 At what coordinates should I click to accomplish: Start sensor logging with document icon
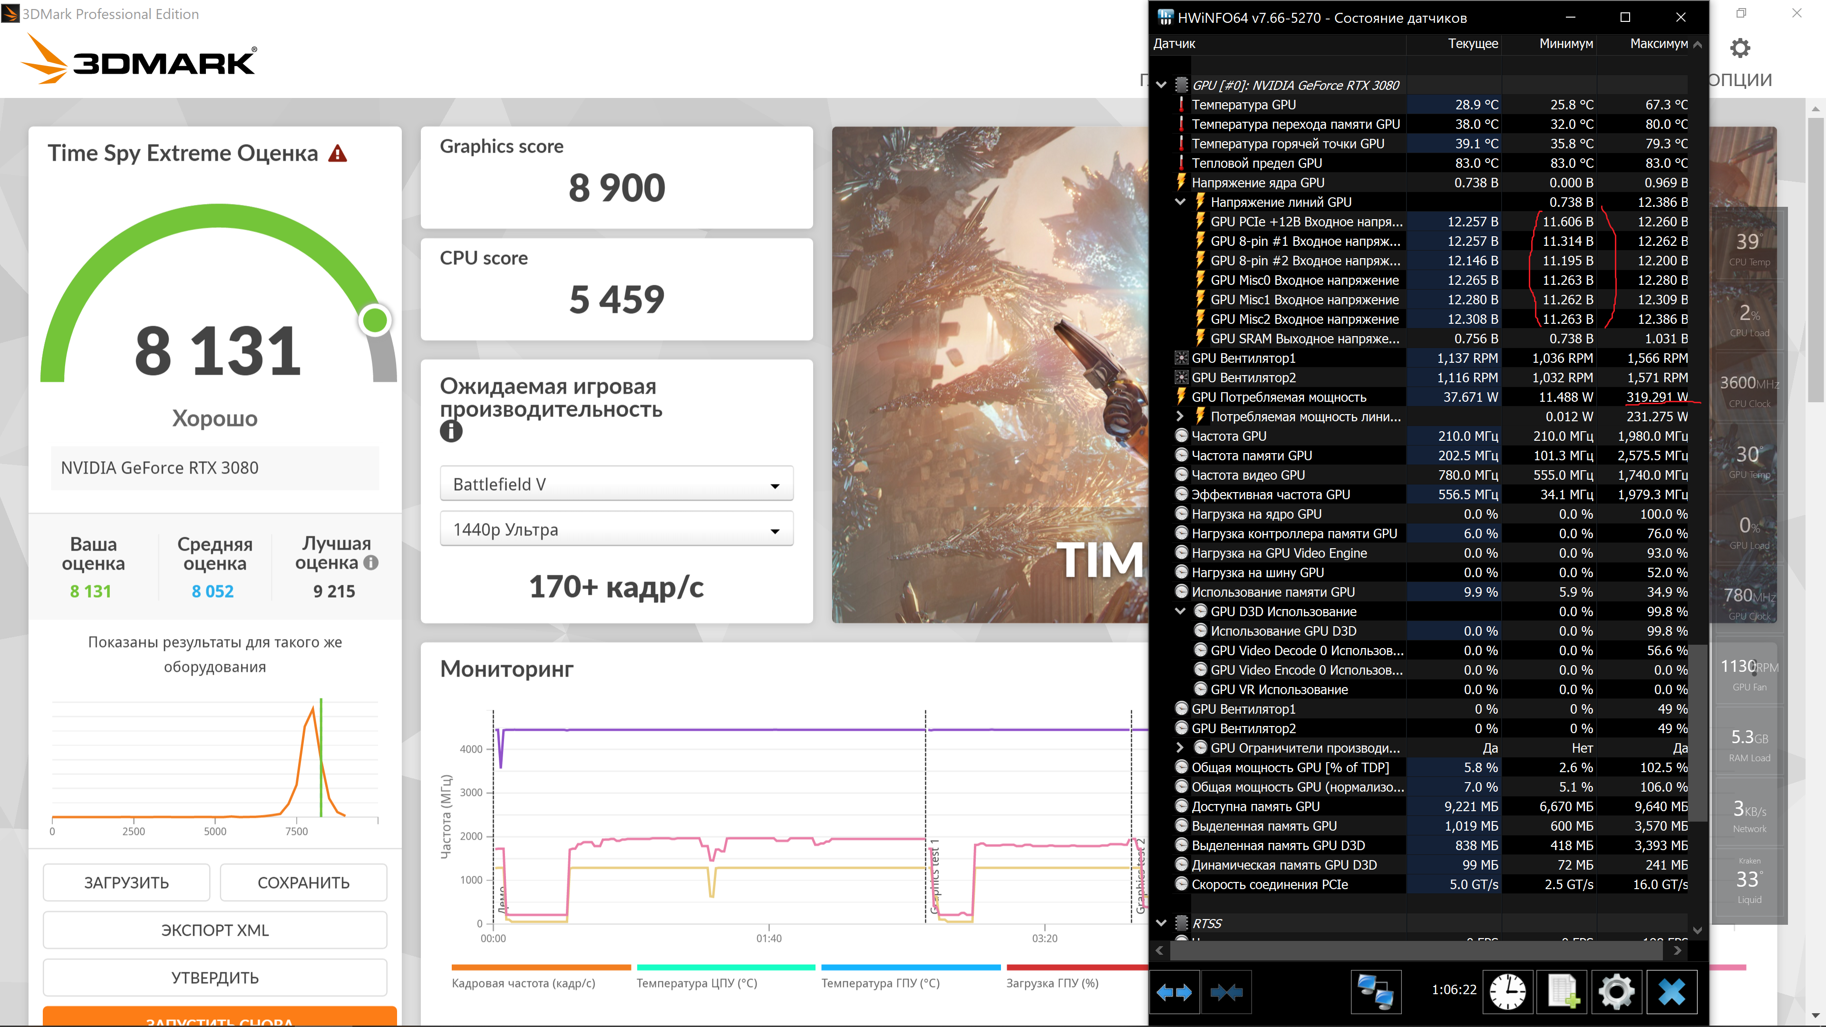click(x=1562, y=991)
